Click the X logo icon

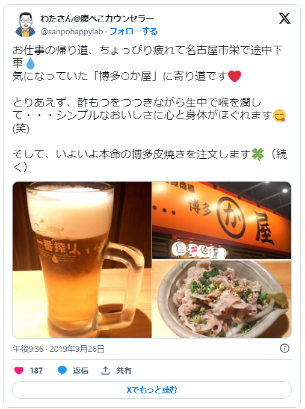[x=285, y=18]
